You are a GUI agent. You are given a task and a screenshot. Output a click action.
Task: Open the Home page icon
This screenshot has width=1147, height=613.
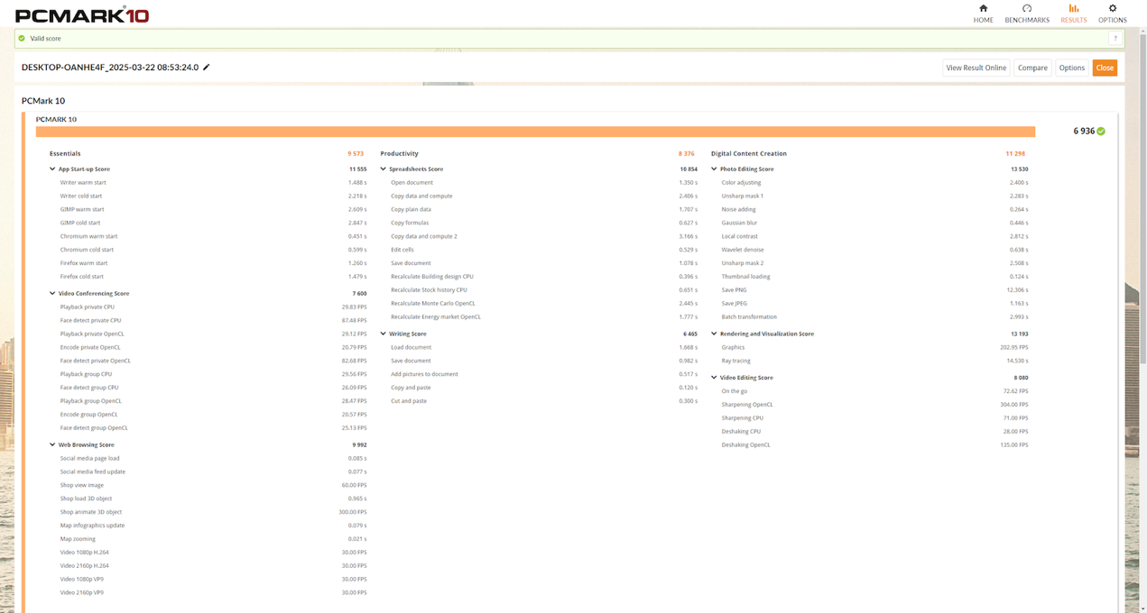[983, 8]
